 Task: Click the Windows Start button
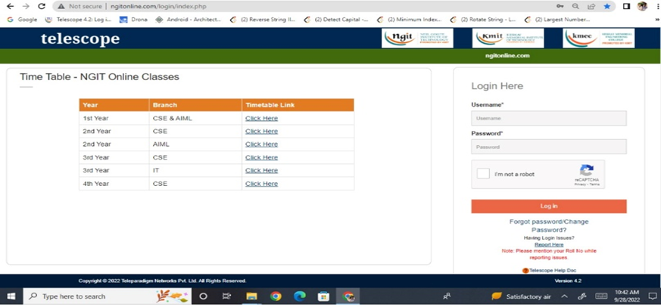(11, 296)
